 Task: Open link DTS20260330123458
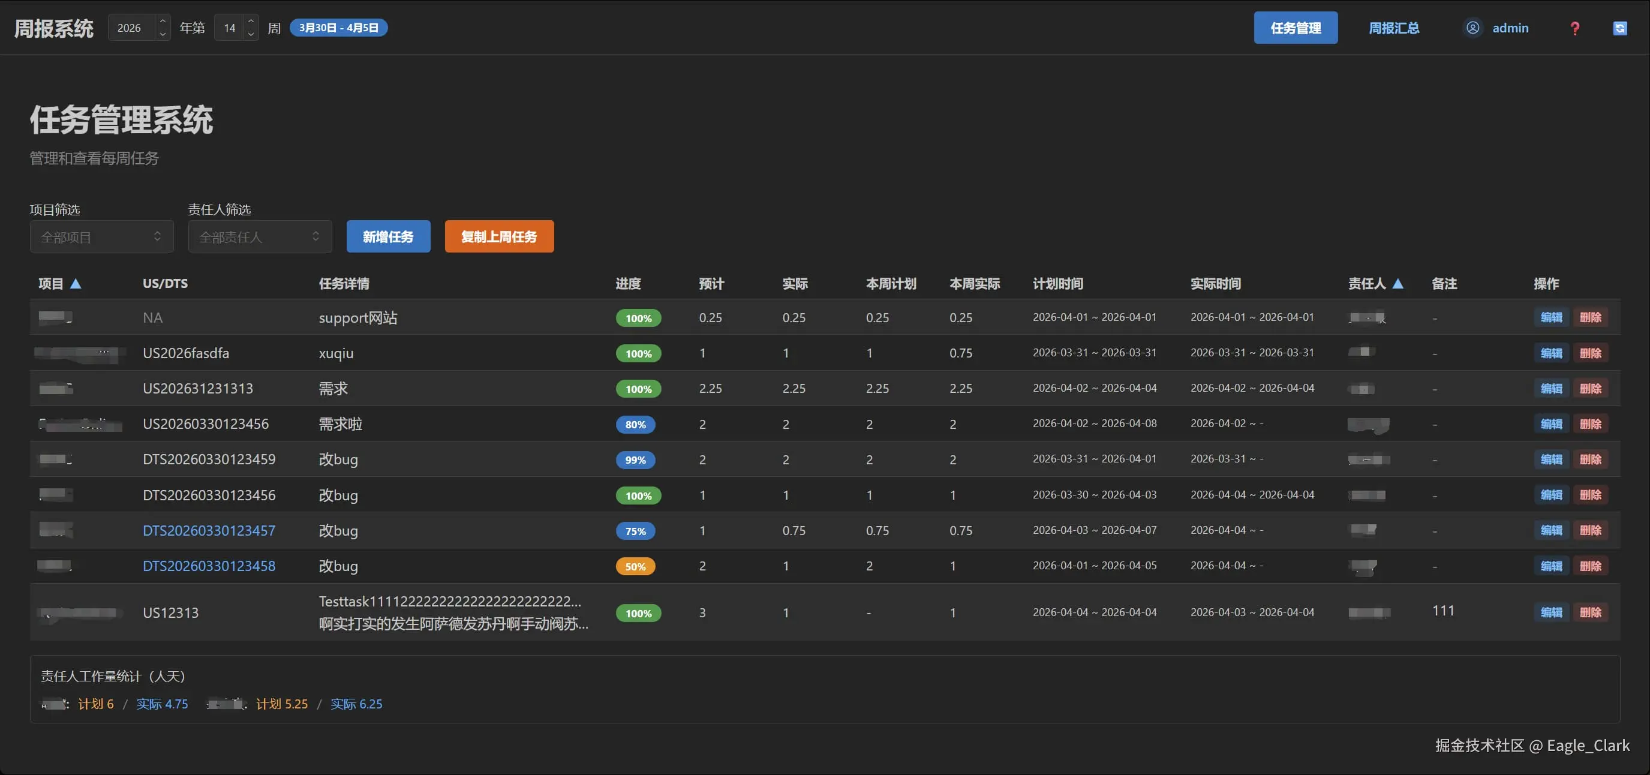pyautogui.click(x=209, y=566)
